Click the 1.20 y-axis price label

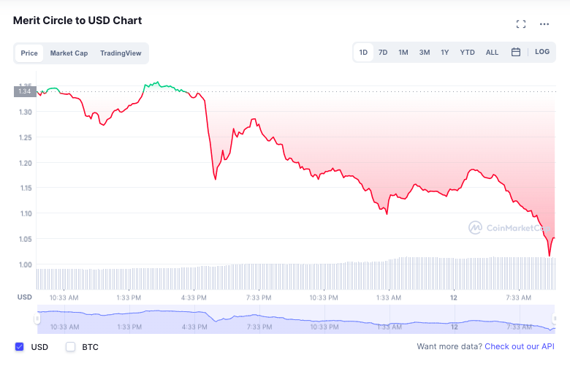click(26, 163)
